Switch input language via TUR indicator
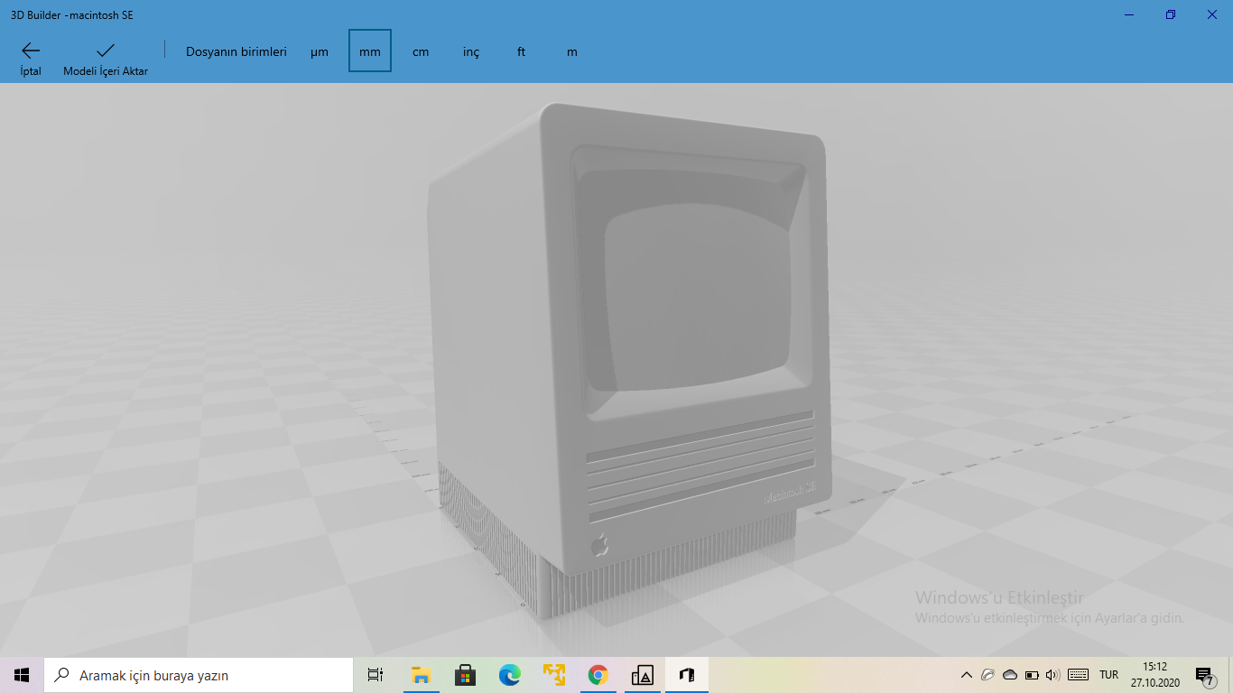1233x693 pixels. tap(1108, 675)
